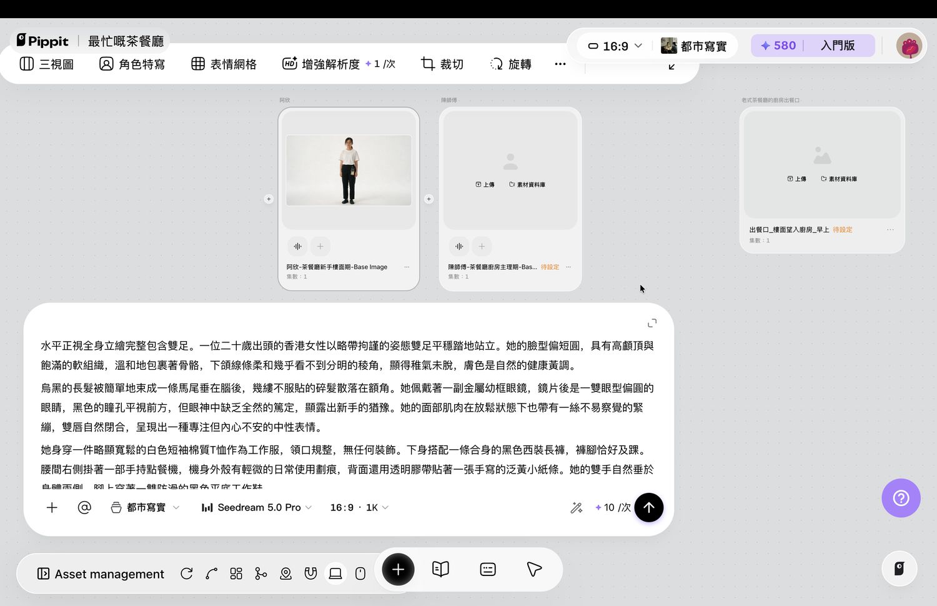
Task: Click the voice waveform icon on 陳師傅 card
Action: [459, 246]
